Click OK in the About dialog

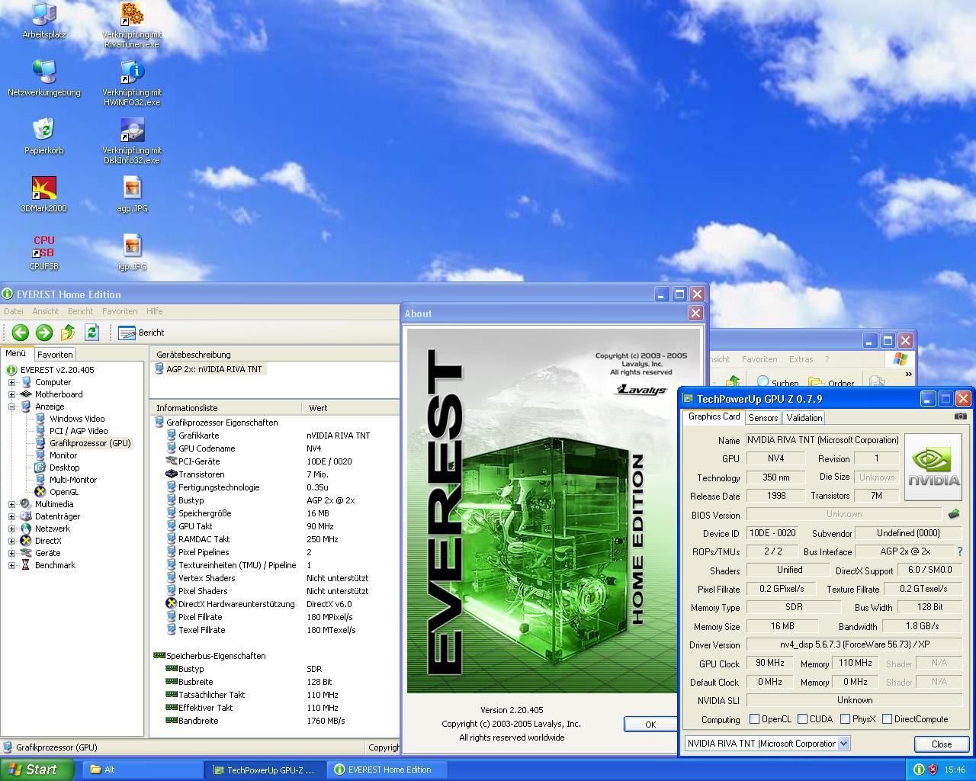coord(650,725)
